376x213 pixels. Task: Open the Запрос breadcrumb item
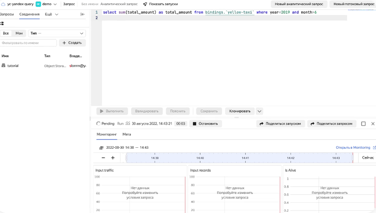69,4
